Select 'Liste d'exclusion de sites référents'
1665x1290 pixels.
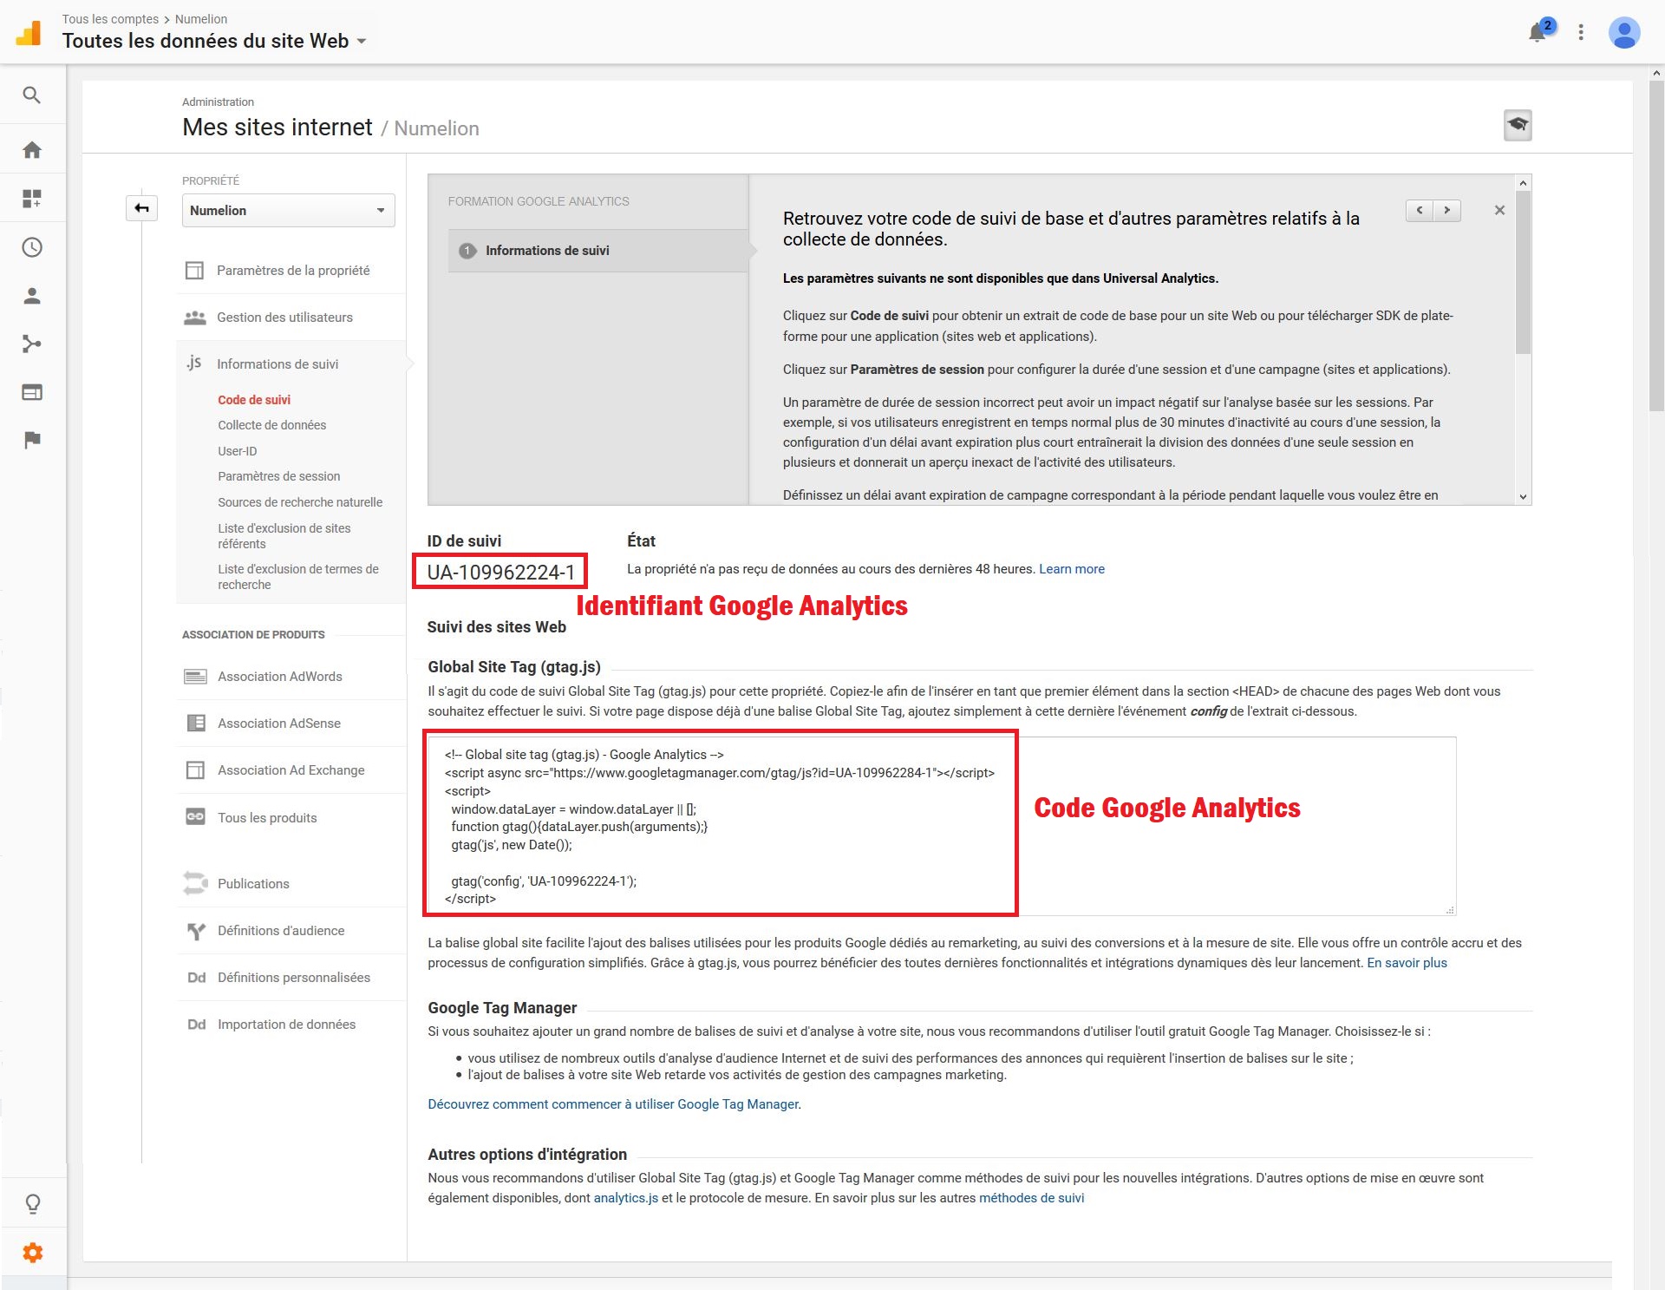[284, 536]
